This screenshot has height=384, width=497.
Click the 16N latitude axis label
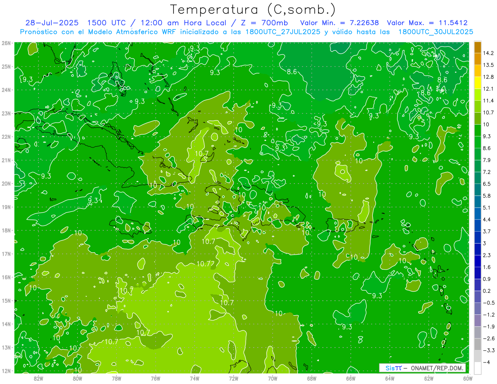[x=6, y=277]
